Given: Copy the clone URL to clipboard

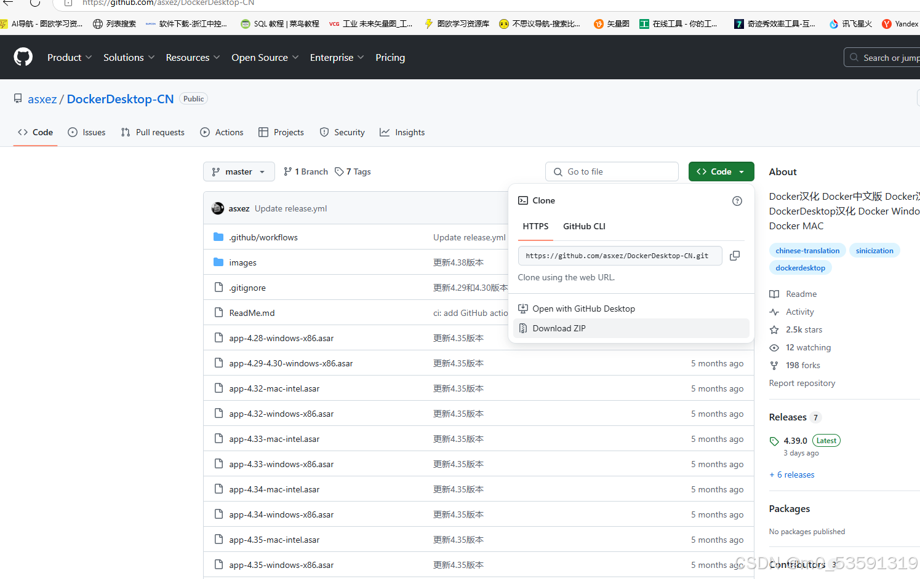Looking at the screenshot, I should coord(734,256).
